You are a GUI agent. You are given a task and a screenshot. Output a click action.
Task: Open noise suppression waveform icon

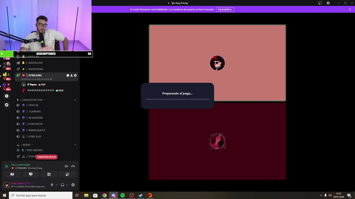[x=66, y=166]
